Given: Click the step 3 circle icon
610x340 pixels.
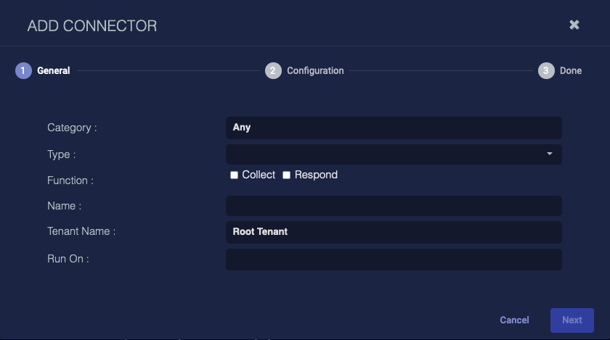Looking at the screenshot, I should click(x=546, y=70).
